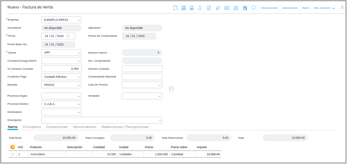This screenshot has width=347, height=164.
Task: Click the Vinculaciones link
Action: pos(269,8)
